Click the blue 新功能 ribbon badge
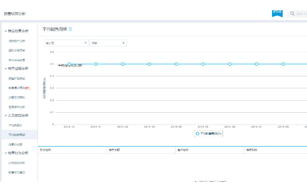Screen dimensions: 307x192 277,13
